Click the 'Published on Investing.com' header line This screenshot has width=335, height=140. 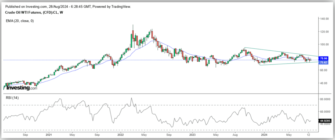pos(68,7)
